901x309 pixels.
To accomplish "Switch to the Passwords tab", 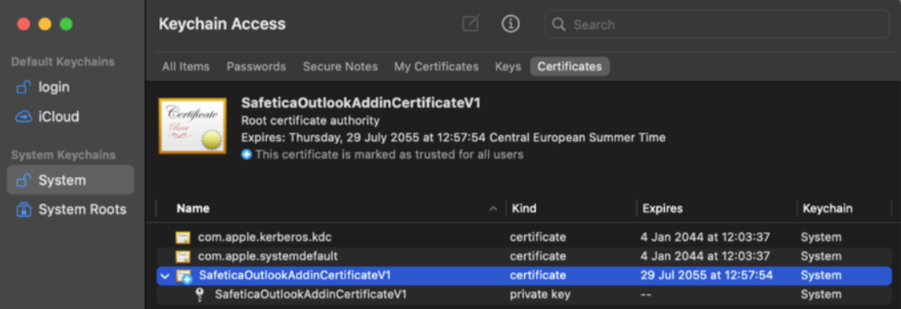I will pyautogui.click(x=257, y=67).
